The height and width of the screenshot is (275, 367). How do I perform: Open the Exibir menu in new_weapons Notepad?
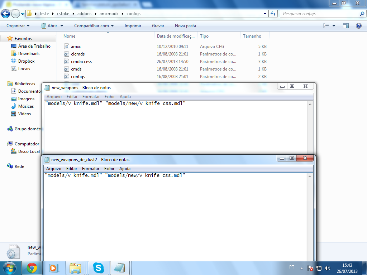pyautogui.click(x=110, y=96)
